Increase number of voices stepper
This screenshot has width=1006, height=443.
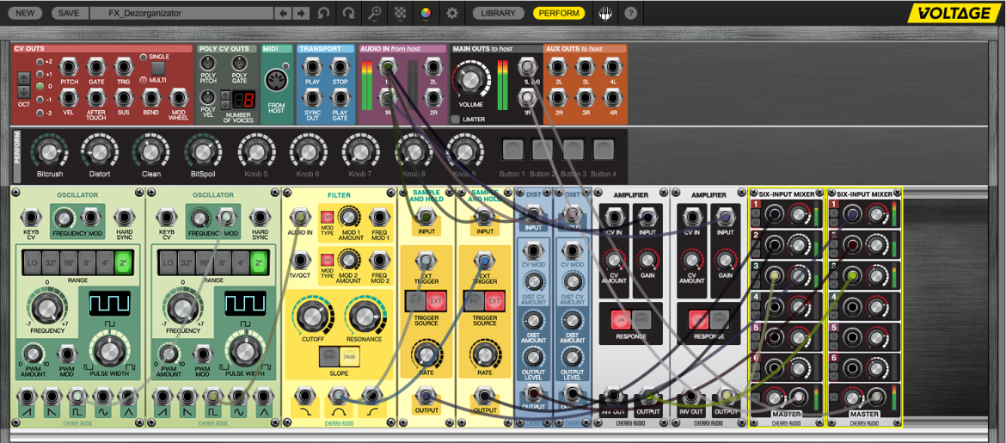(225, 95)
